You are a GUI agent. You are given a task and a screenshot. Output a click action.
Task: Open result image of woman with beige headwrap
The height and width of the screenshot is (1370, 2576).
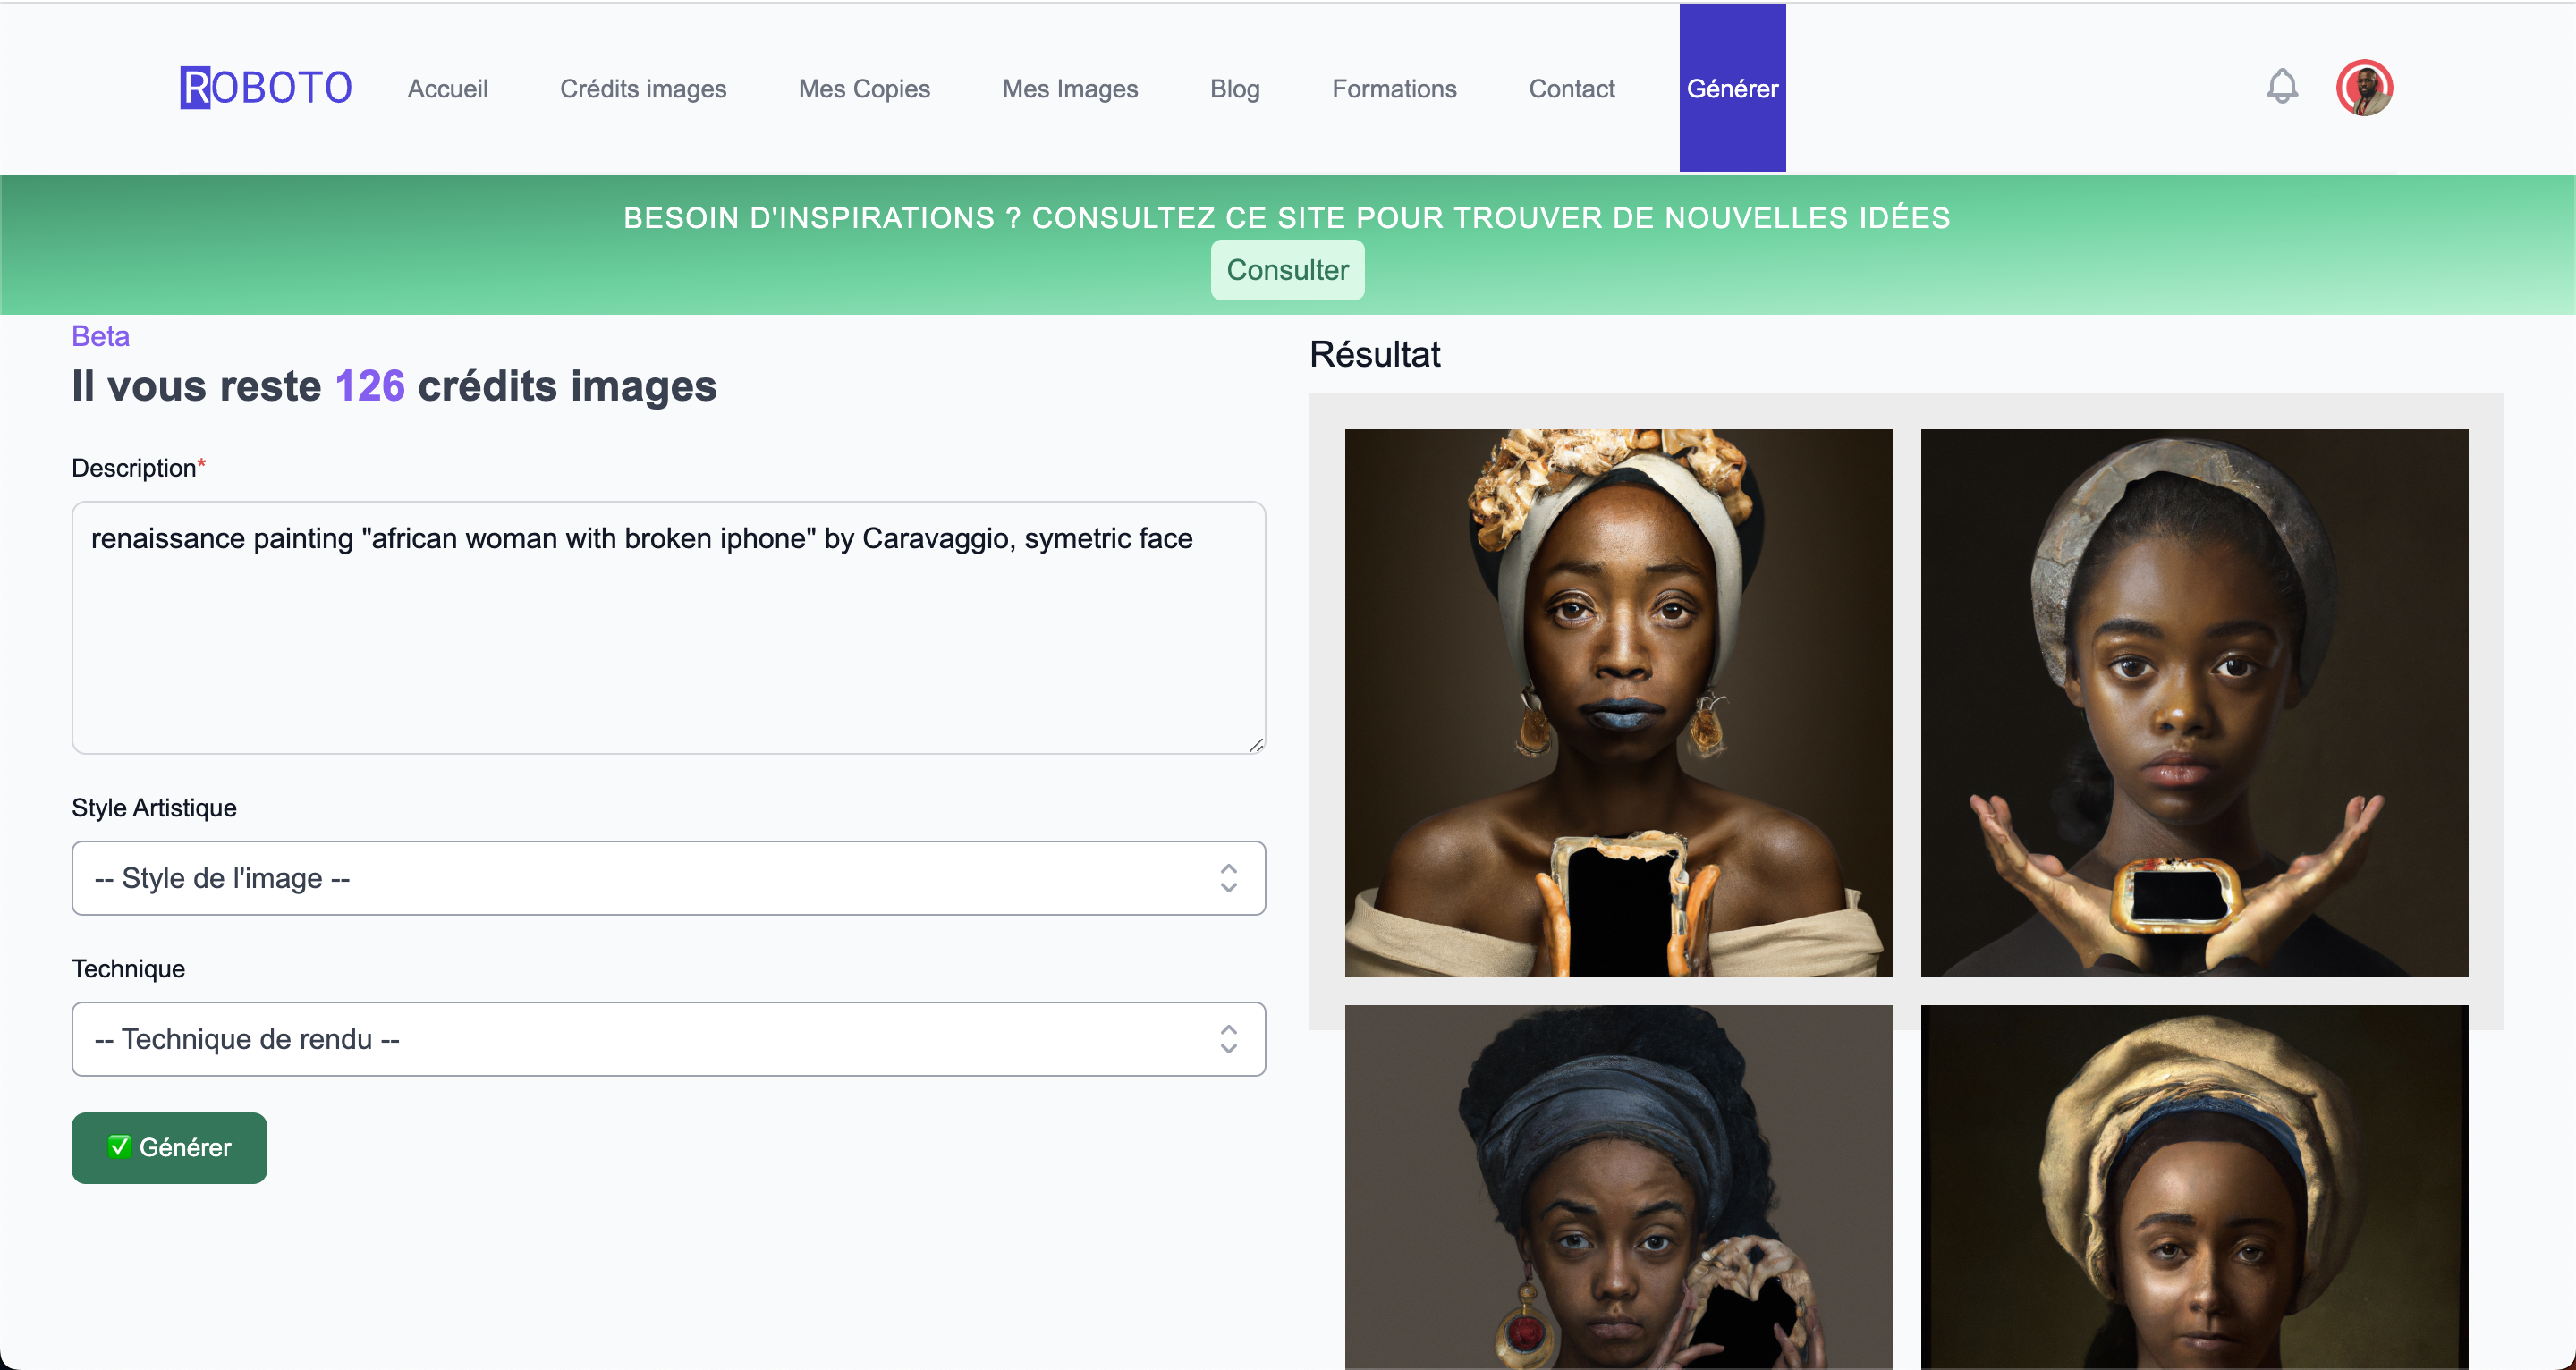[x=2194, y=1187]
